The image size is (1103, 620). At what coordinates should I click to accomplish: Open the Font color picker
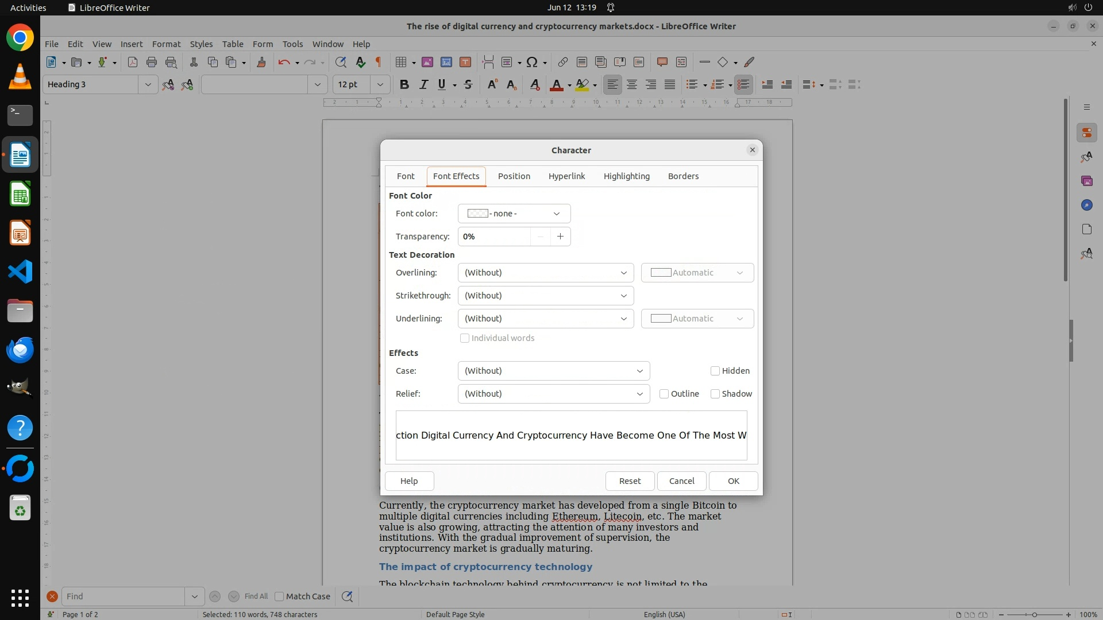pyautogui.click(x=514, y=214)
